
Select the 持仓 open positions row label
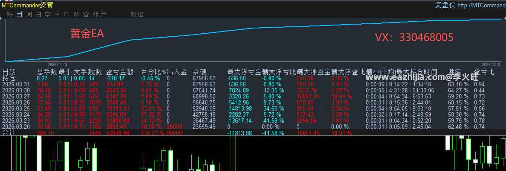pyautogui.click(x=8, y=78)
